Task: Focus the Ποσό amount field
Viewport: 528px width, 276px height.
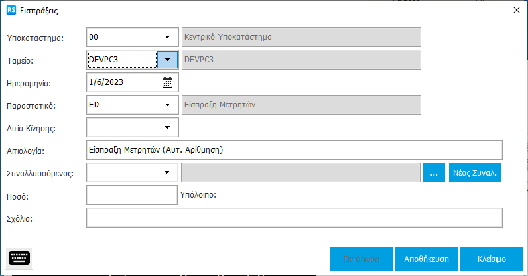Action: click(x=132, y=195)
